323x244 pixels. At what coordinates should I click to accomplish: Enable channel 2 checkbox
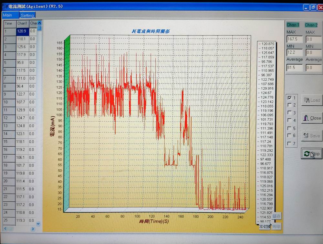point(289,105)
